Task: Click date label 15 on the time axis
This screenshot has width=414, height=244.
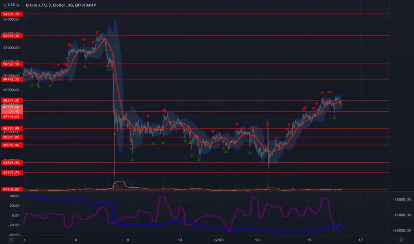Action: (x=309, y=240)
